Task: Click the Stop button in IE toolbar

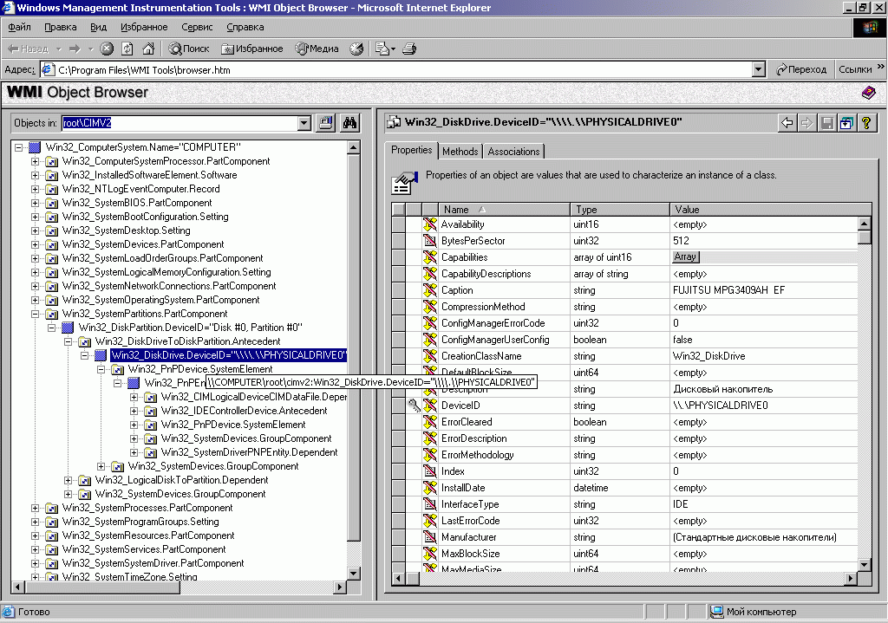Action: pyautogui.click(x=107, y=49)
